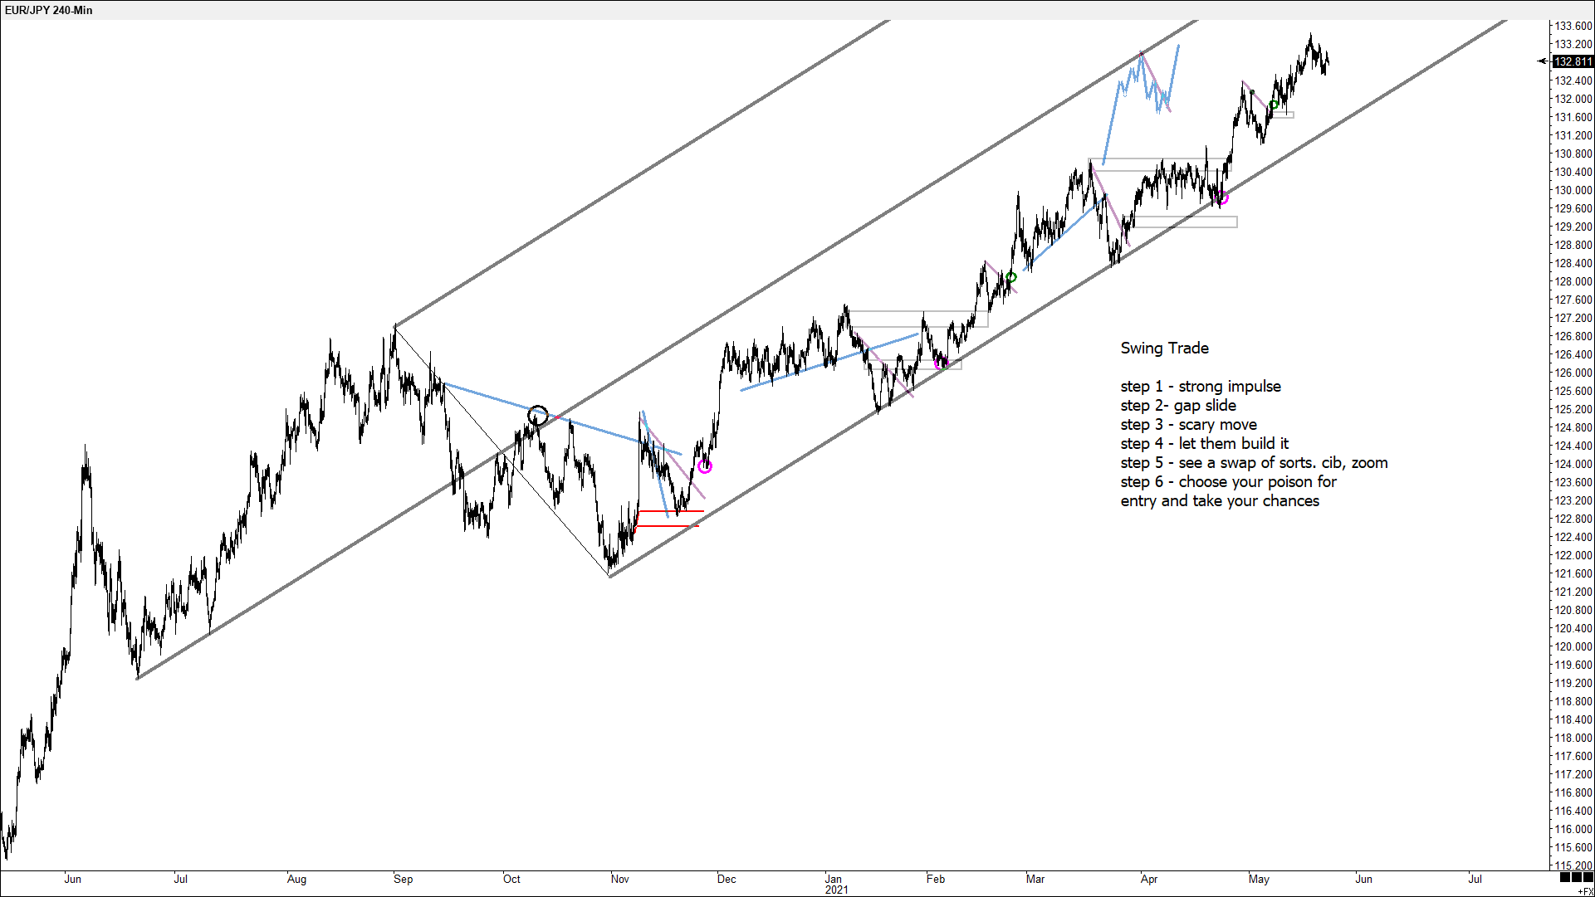This screenshot has width=1595, height=897.
Task: Click the EUR/JPY 240-Min chart title
Action: point(49,10)
